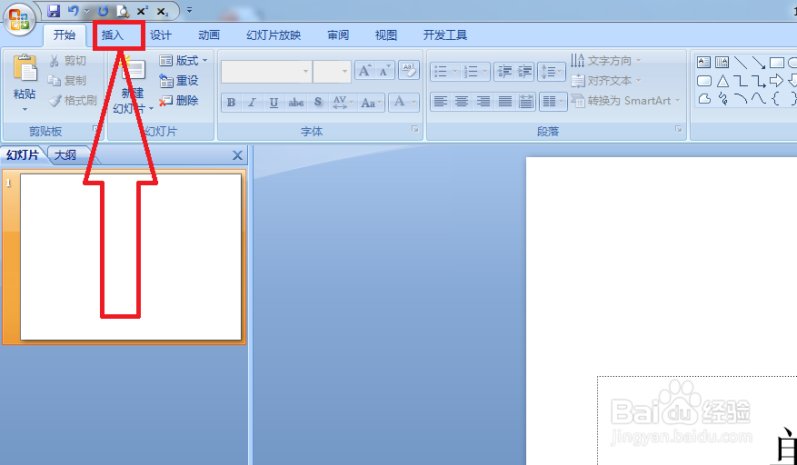Decrease the list indent level
The height and width of the screenshot is (465, 797).
[504, 72]
